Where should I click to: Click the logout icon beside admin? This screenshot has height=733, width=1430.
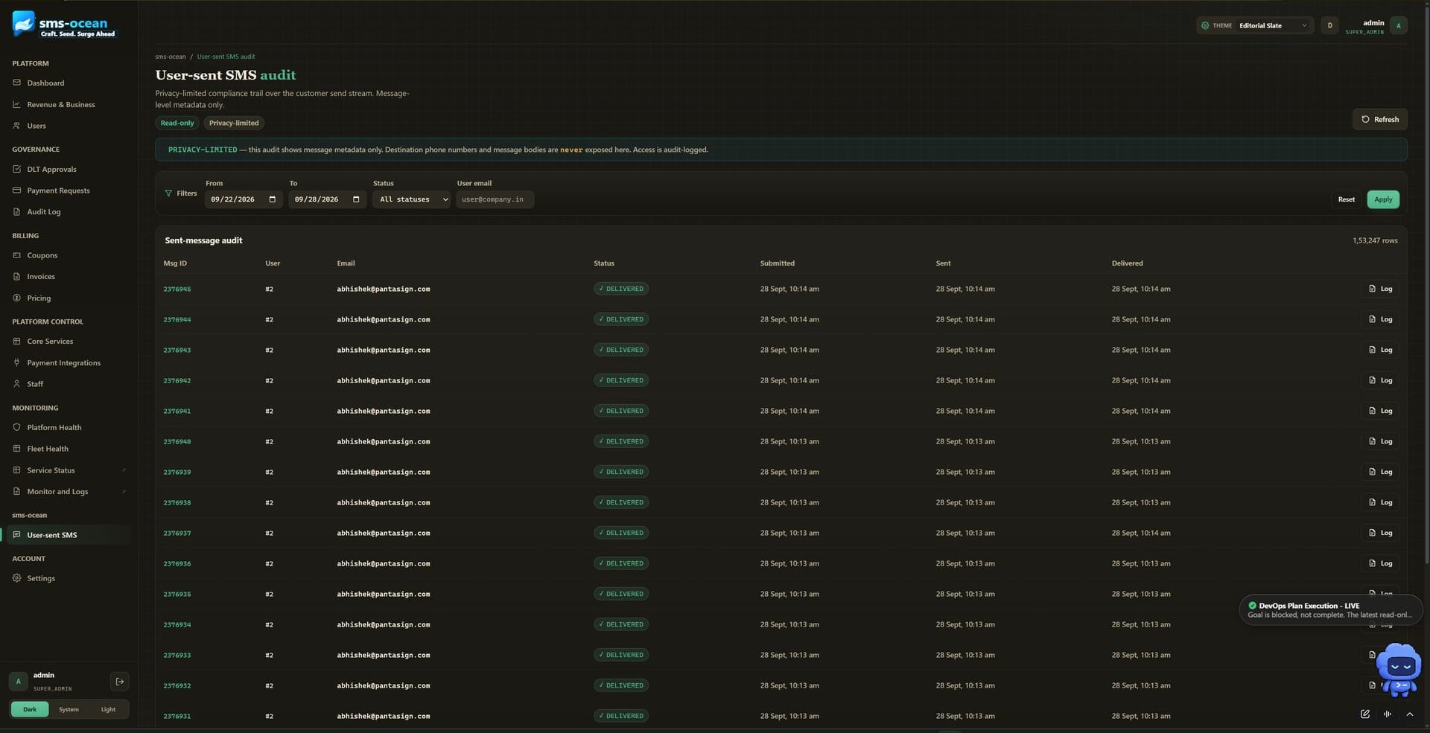pyautogui.click(x=119, y=681)
